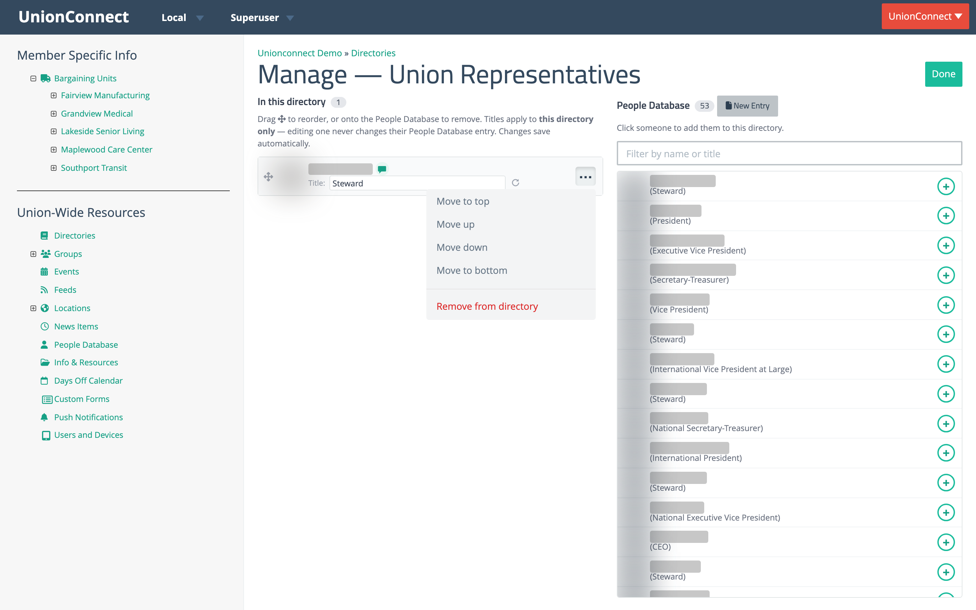The width and height of the screenshot is (976, 610).
Task: Add International Vice President at Large via plus
Action: pyautogui.click(x=946, y=364)
